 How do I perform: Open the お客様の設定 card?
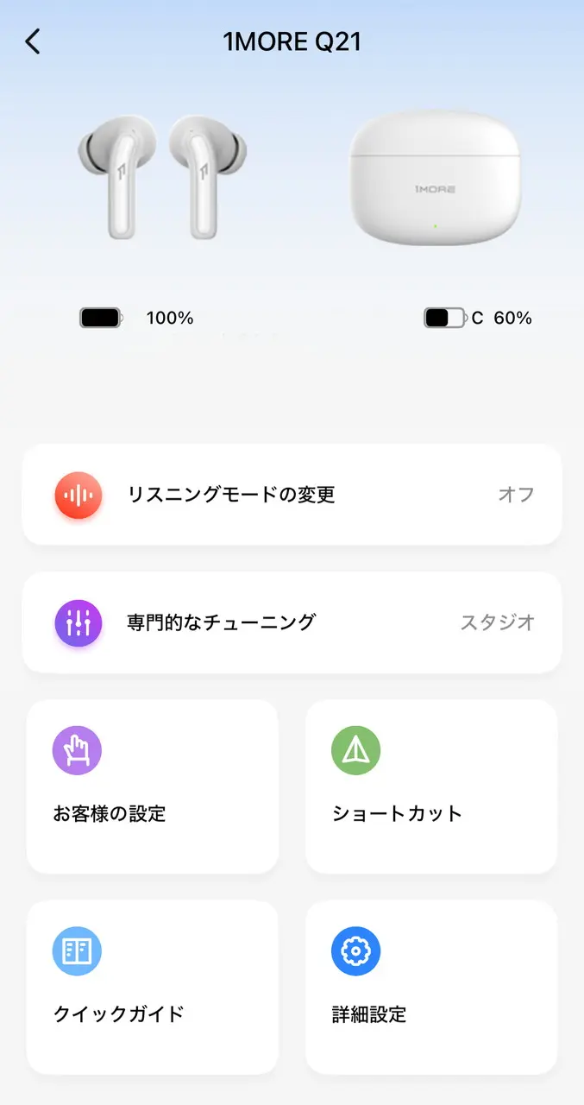pos(152,786)
